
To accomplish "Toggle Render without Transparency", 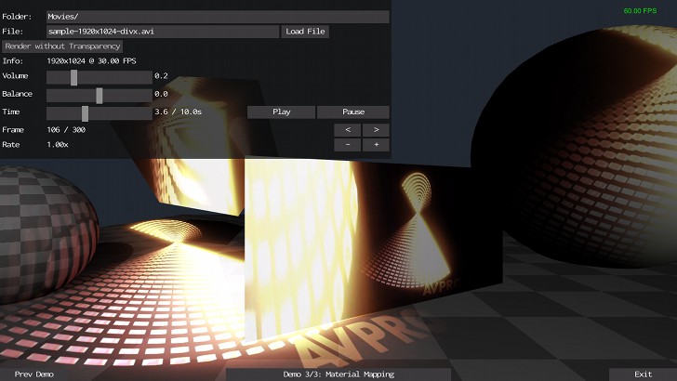I will point(62,46).
